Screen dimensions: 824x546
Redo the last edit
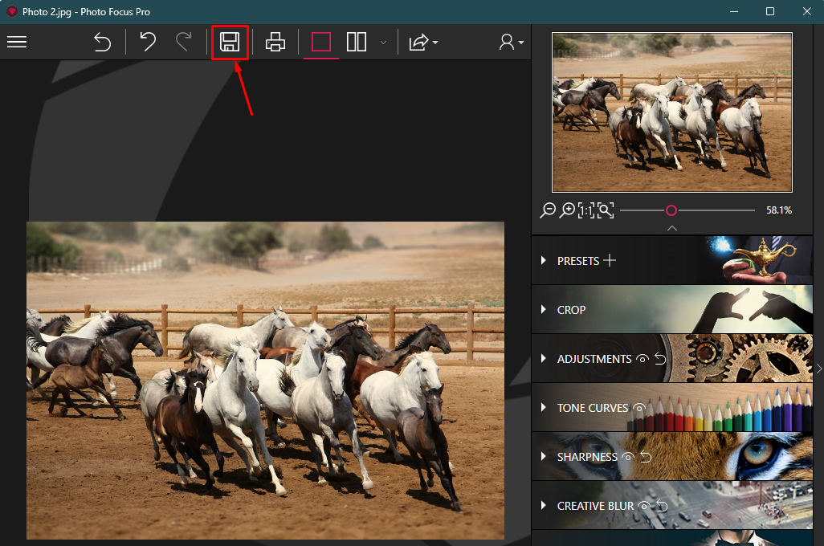coord(183,42)
